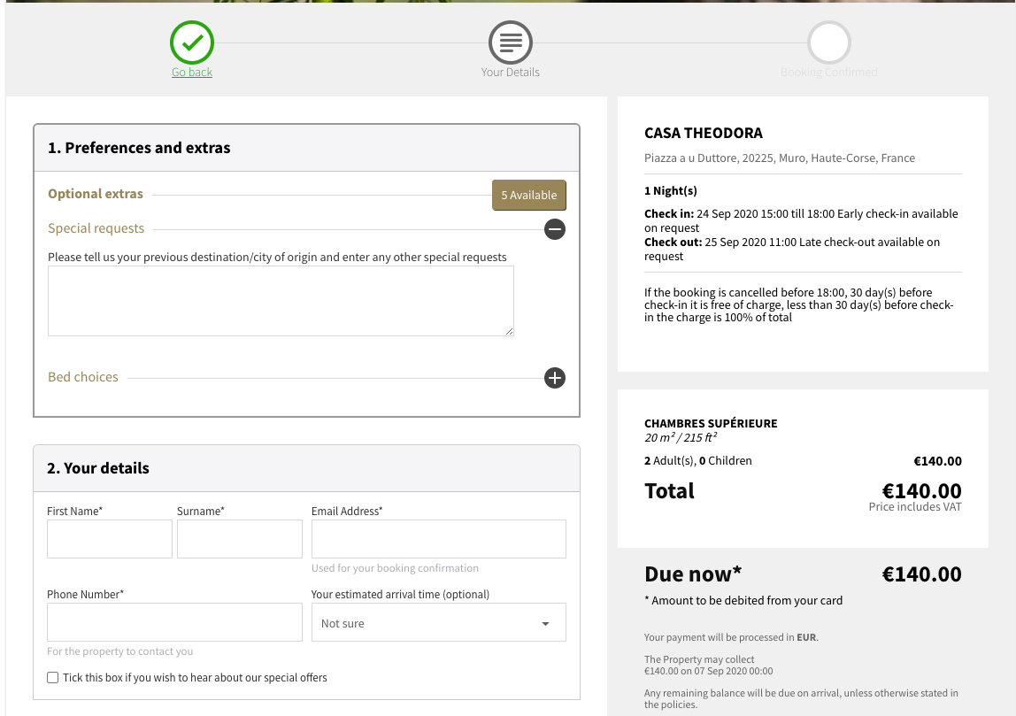Expand Bed choices with the plus icon
The image size is (1016, 716).
point(555,378)
